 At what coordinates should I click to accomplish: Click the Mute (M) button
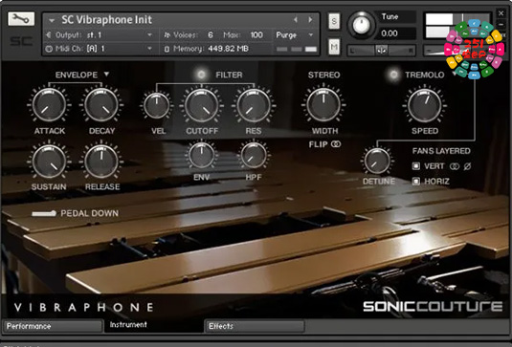[334, 47]
